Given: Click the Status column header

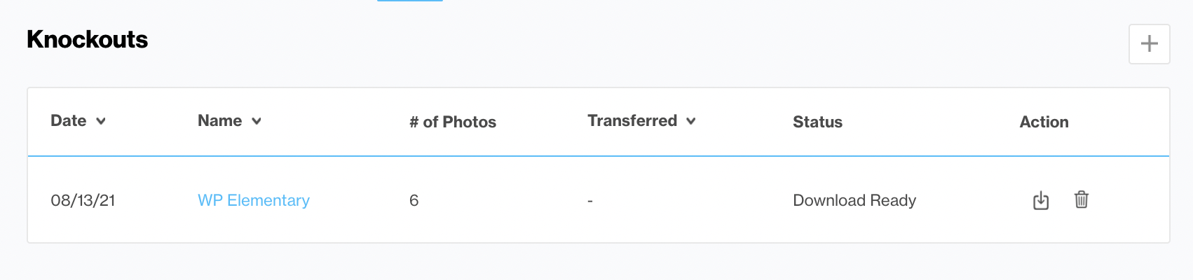Looking at the screenshot, I should (x=817, y=122).
